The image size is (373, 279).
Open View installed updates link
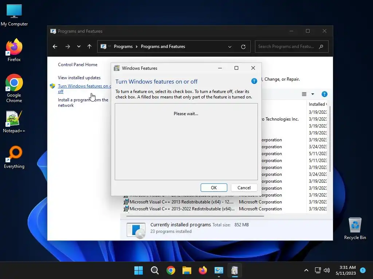(79, 78)
